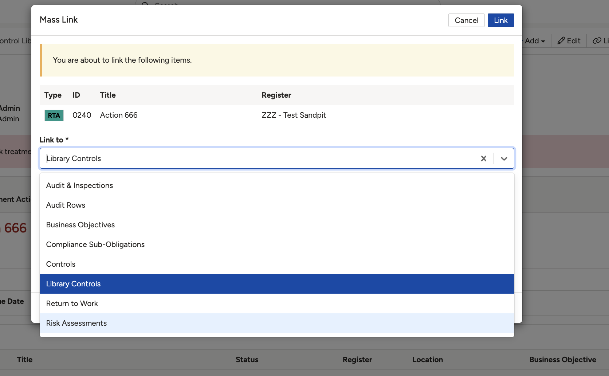
Task: Pick Compliance Sub-Obligations option
Action: pos(277,244)
